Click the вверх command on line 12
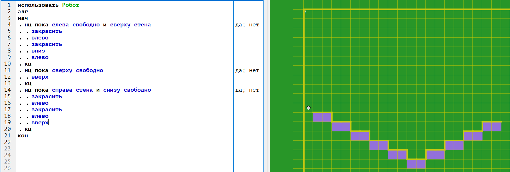Viewport: 510px width, 172px height. tap(40, 77)
